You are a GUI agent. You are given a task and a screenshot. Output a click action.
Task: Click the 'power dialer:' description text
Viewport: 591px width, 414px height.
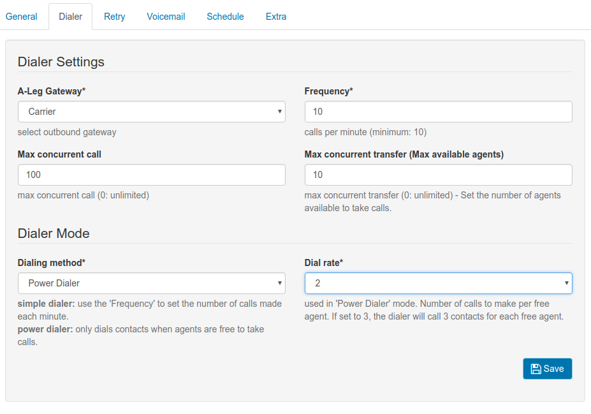tap(141, 336)
